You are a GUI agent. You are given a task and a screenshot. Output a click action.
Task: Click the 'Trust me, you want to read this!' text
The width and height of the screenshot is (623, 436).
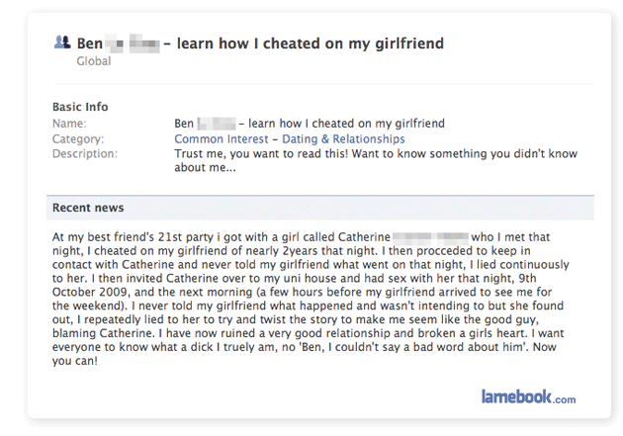(269, 154)
